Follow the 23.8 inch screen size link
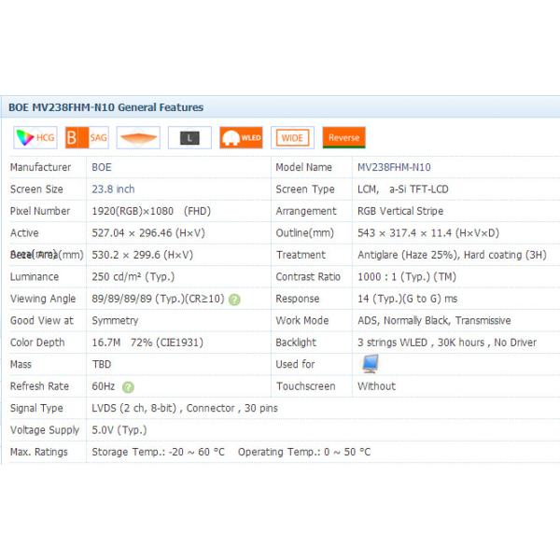The image size is (560, 560). [x=113, y=189]
